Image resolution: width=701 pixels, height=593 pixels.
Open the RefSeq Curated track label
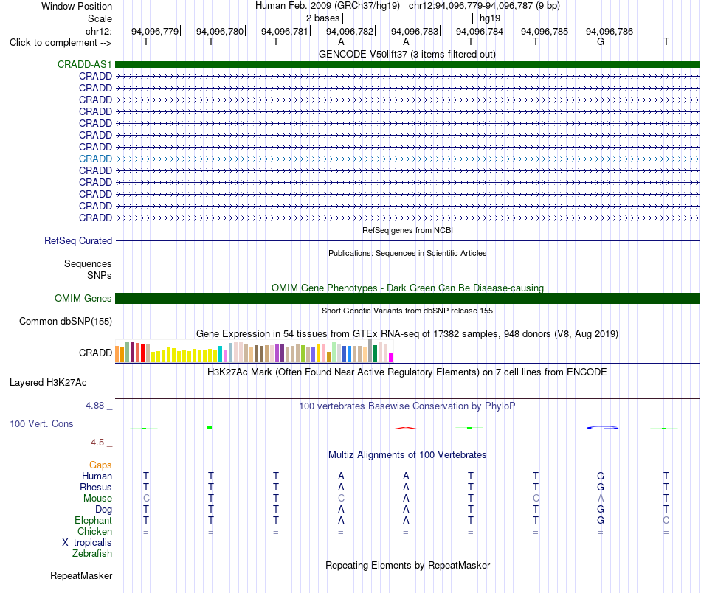point(78,241)
